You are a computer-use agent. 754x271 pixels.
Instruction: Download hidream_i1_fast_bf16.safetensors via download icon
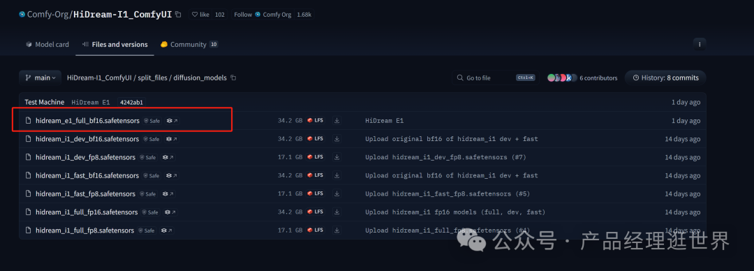tap(337, 176)
